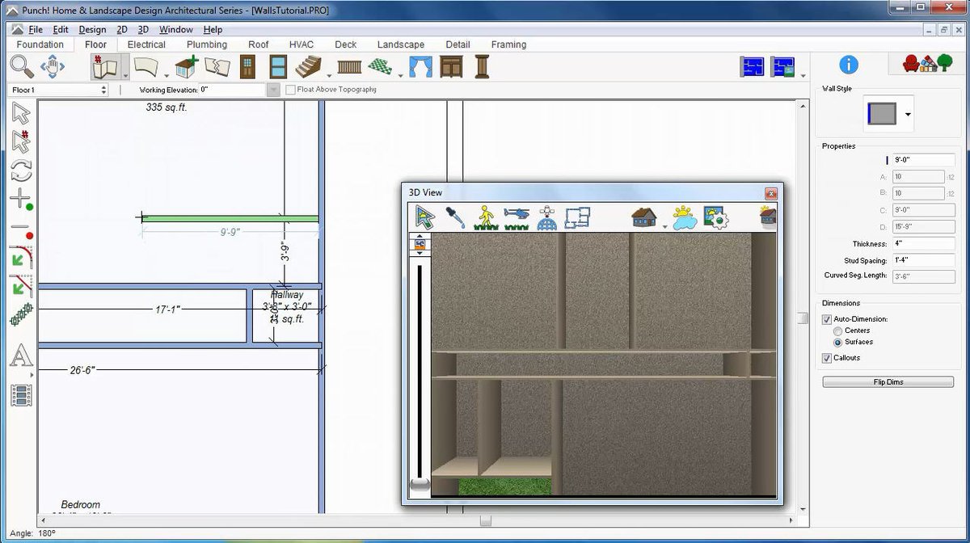Choose helicopter fly mode in 3D View
Viewport: 970px width, 543px height.
point(516,217)
